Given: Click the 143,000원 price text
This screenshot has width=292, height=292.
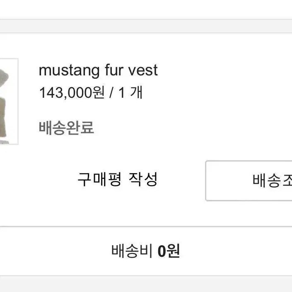Looking at the screenshot, I should [72, 92].
